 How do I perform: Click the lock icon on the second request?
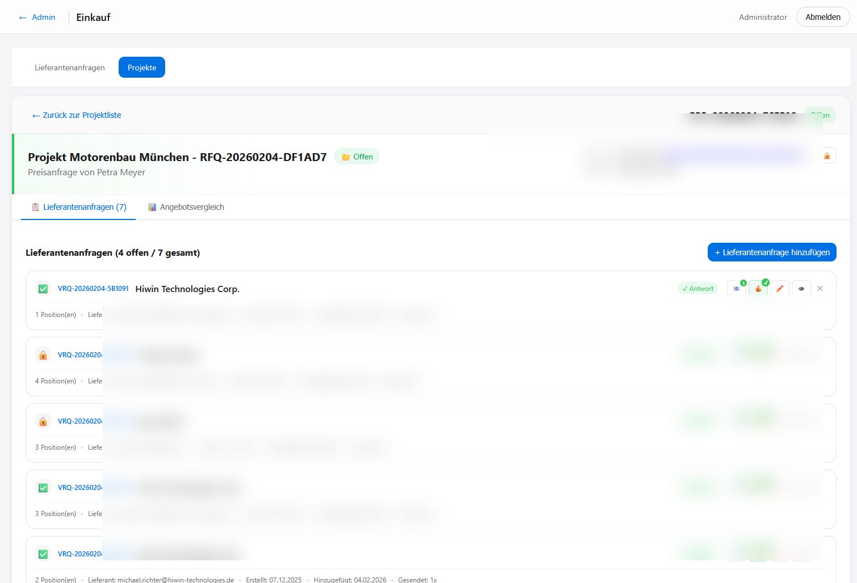click(x=43, y=355)
